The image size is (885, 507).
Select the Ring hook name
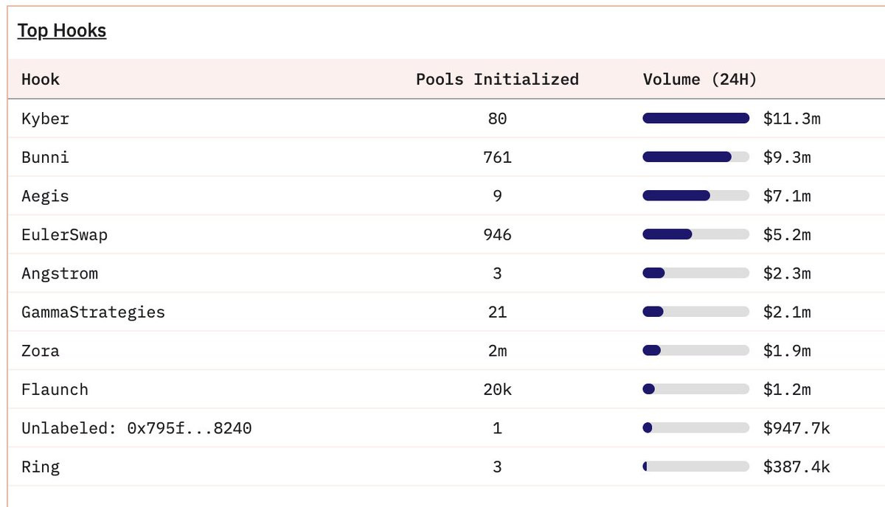click(x=41, y=467)
